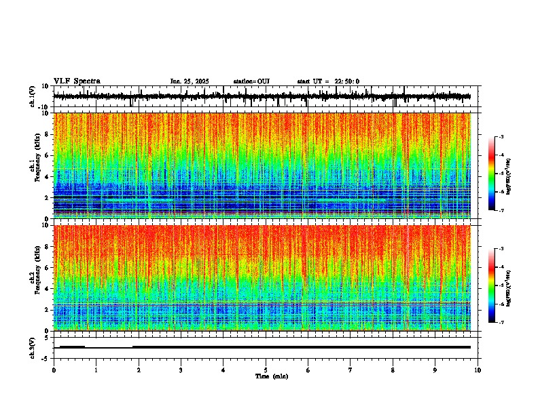538x415 pixels.
Task: Click the time axis tick label "9"
Action: (435, 370)
